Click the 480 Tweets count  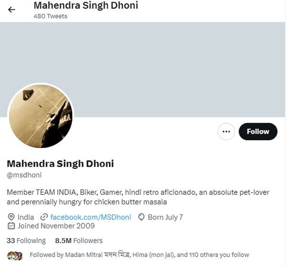coord(50,16)
